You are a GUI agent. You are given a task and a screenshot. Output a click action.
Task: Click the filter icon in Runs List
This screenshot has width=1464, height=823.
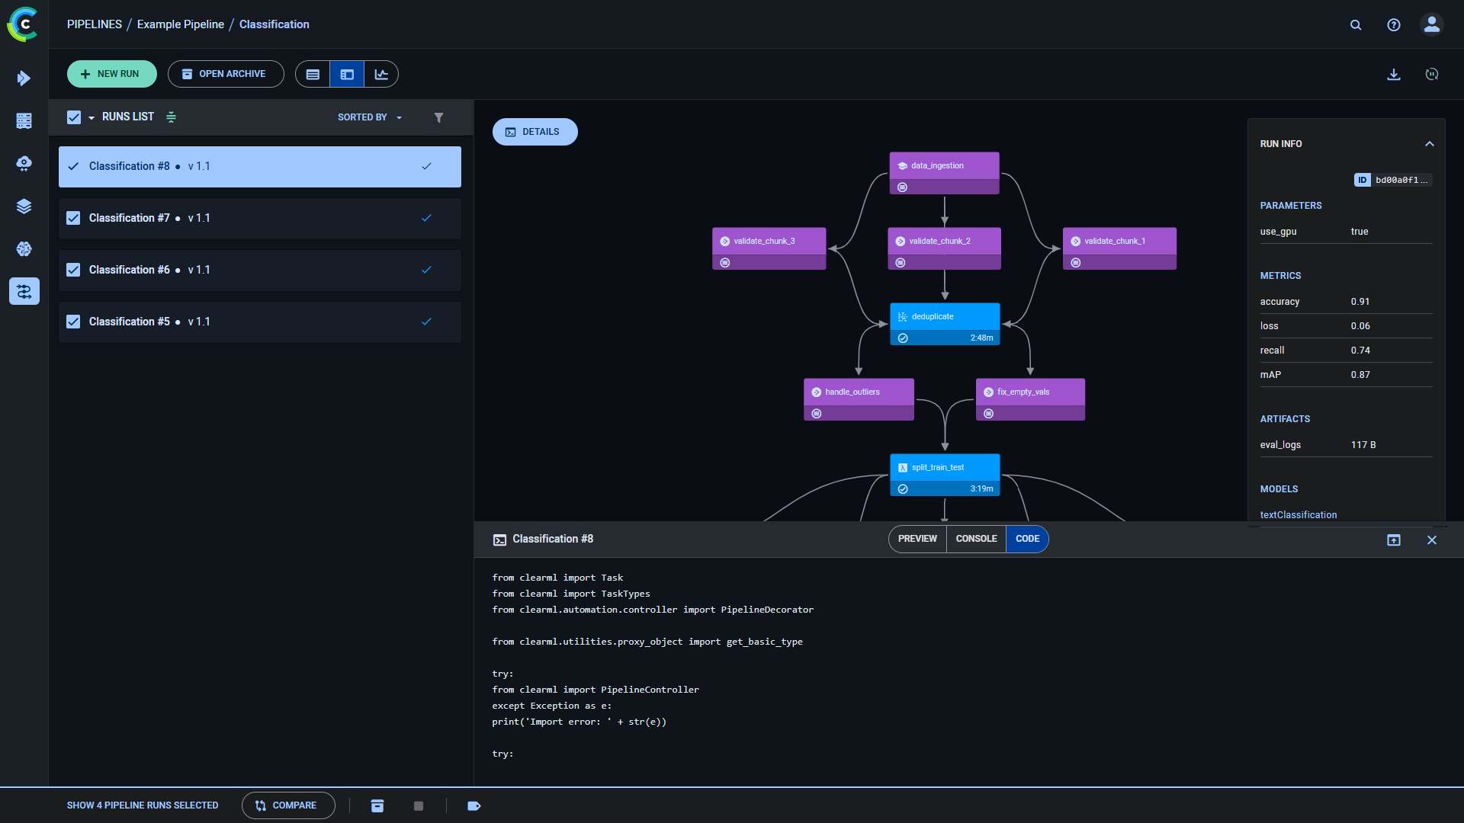pos(439,117)
